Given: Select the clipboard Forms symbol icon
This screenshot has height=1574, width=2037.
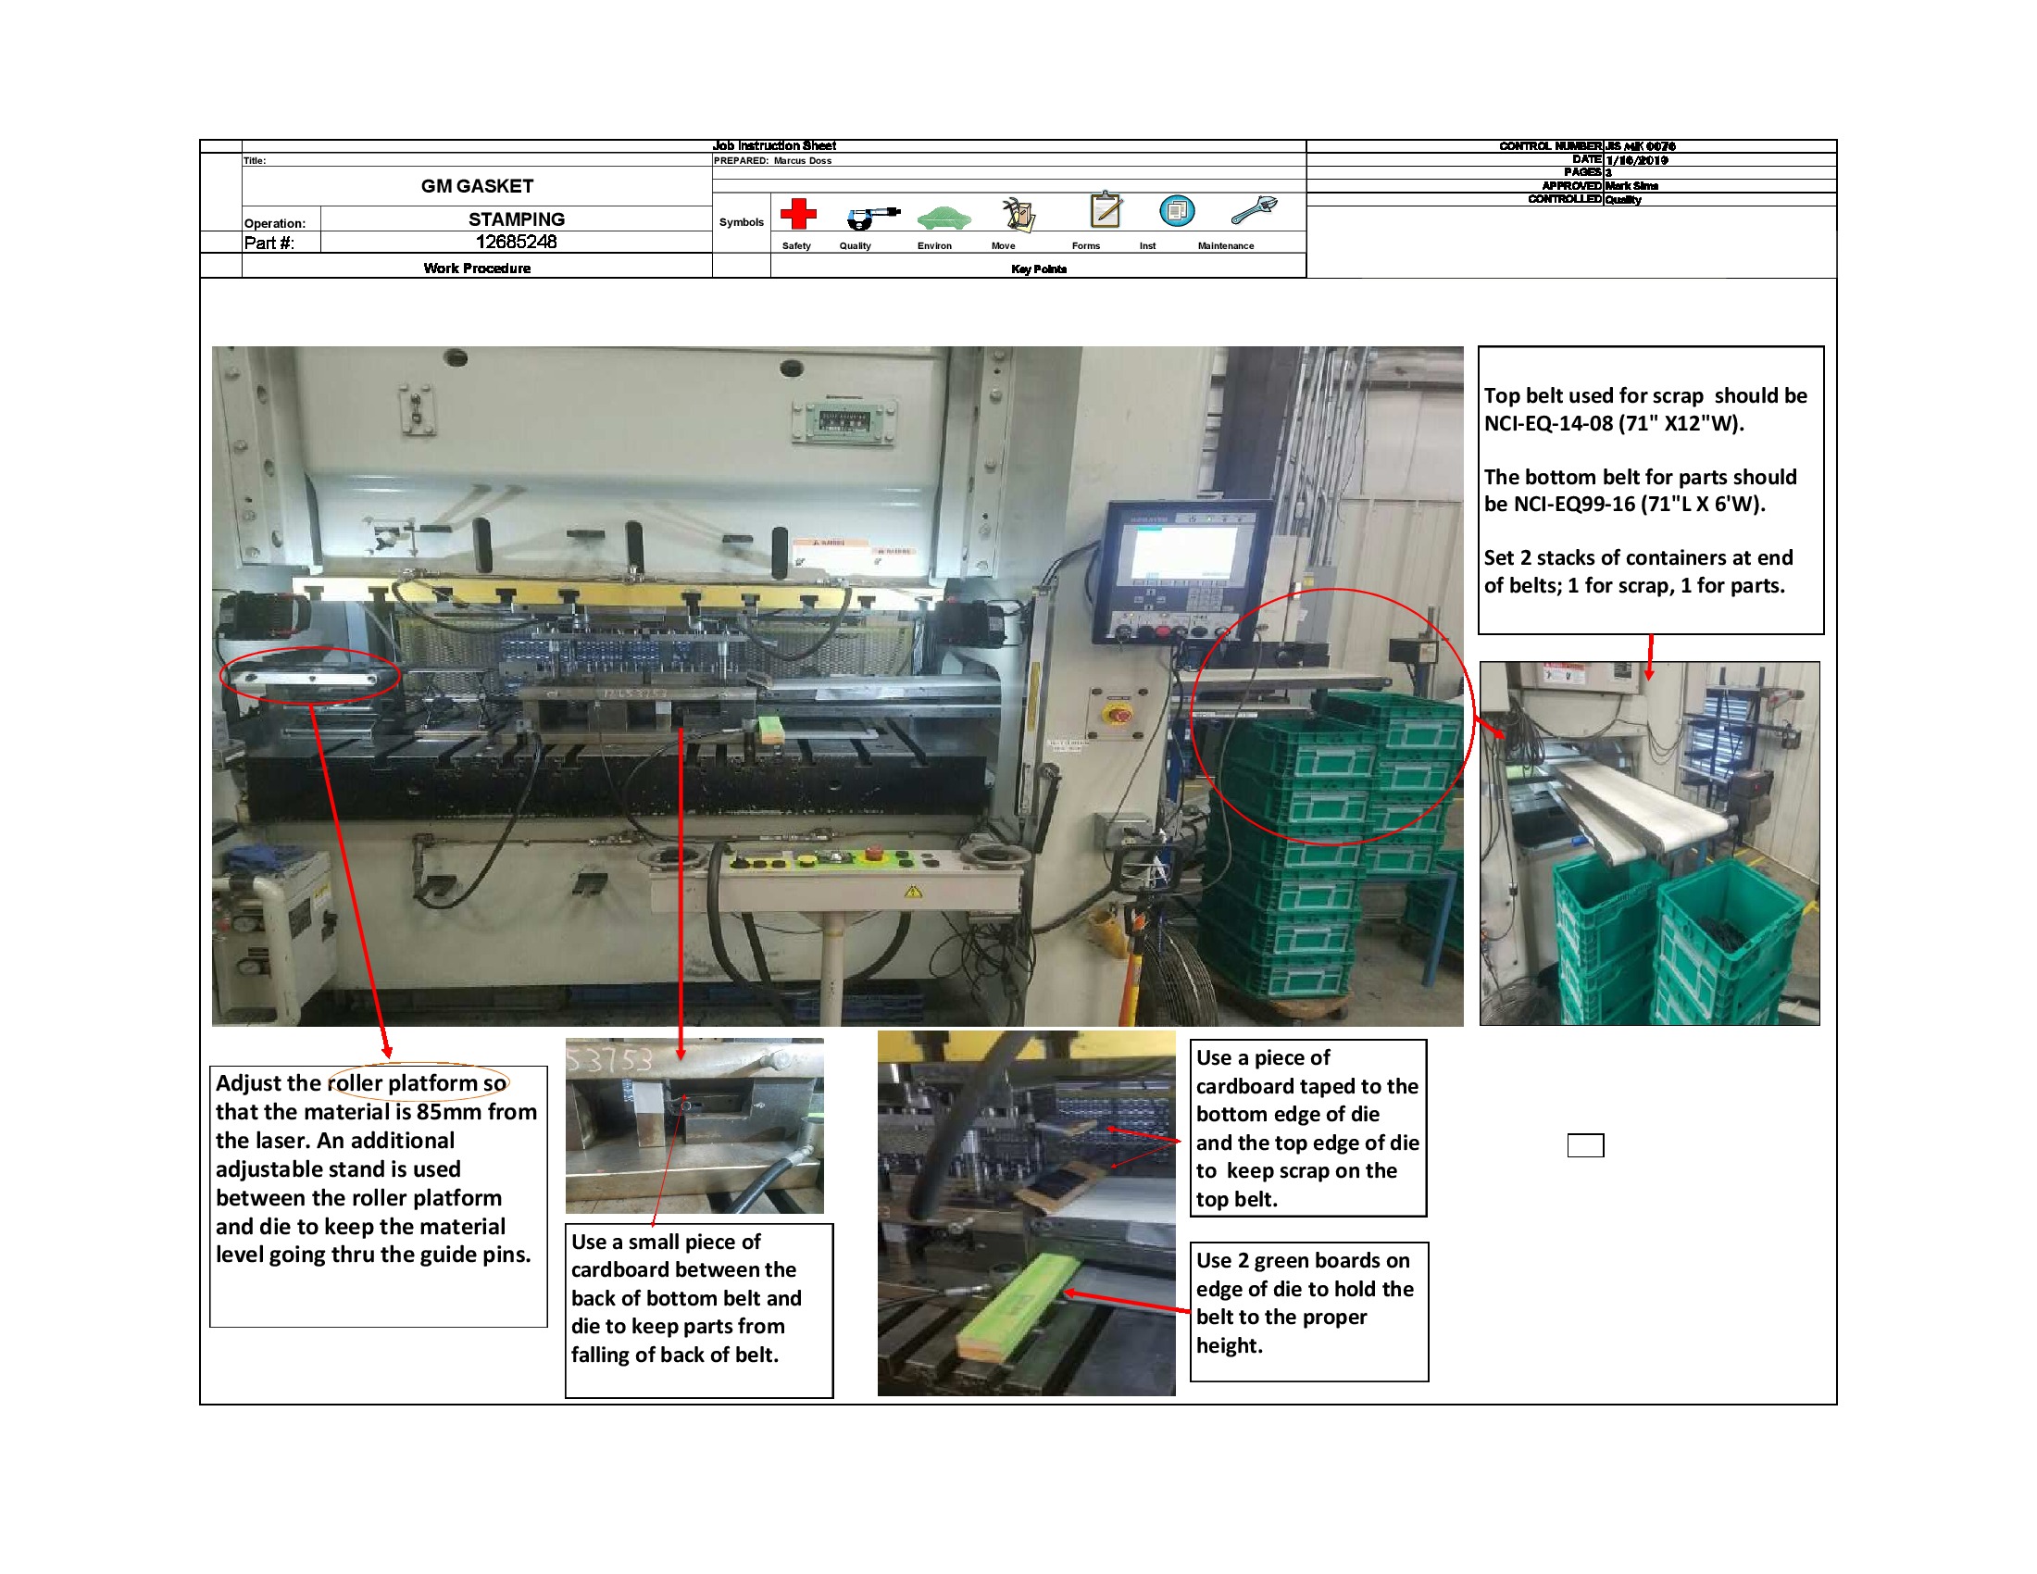Looking at the screenshot, I should pyautogui.click(x=1106, y=213).
